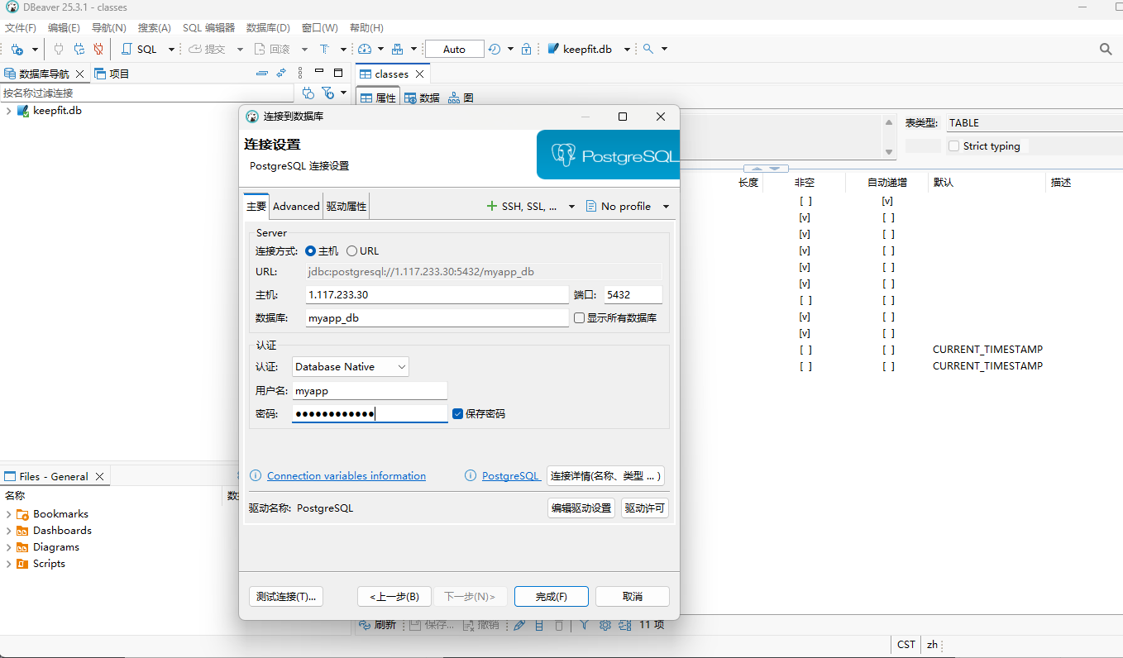Click the transaction log icon beside Auto
Screen dimensions: 1123x658
(x=494, y=49)
